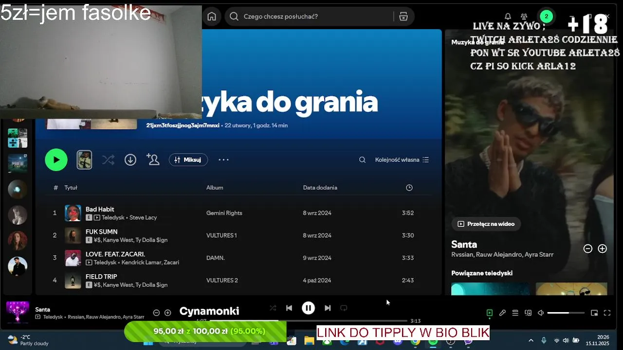Download the playlist with the arrow icon
Image resolution: width=623 pixels, height=350 pixels.
[x=130, y=159]
